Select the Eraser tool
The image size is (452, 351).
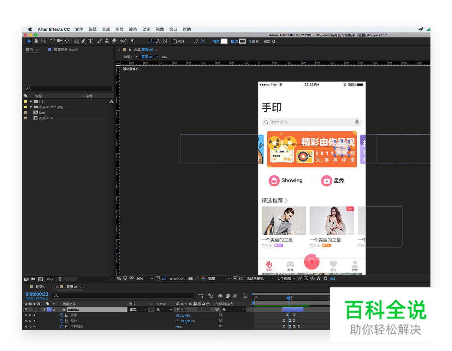[114, 41]
